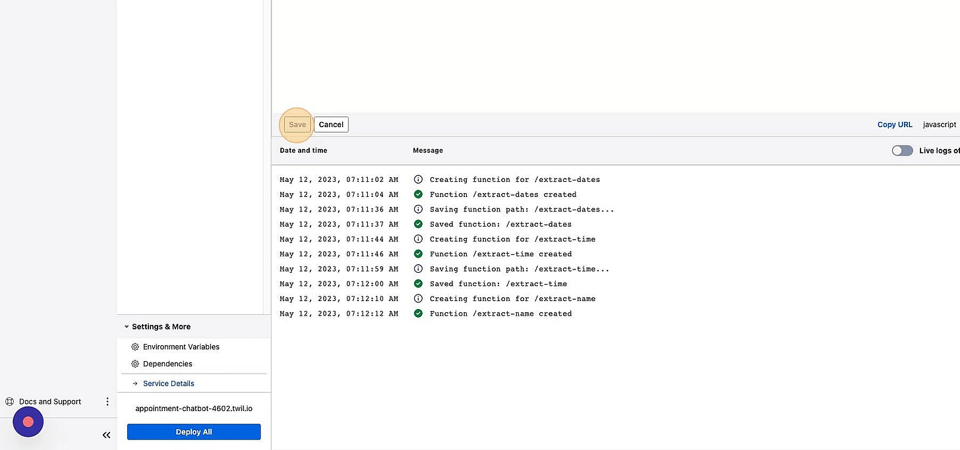Click timestamp May 12, 2023, 07:11:46 AM

click(x=339, y=254)
